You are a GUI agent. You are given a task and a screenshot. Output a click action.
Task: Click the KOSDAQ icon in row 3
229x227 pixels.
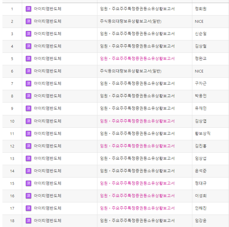29,34
